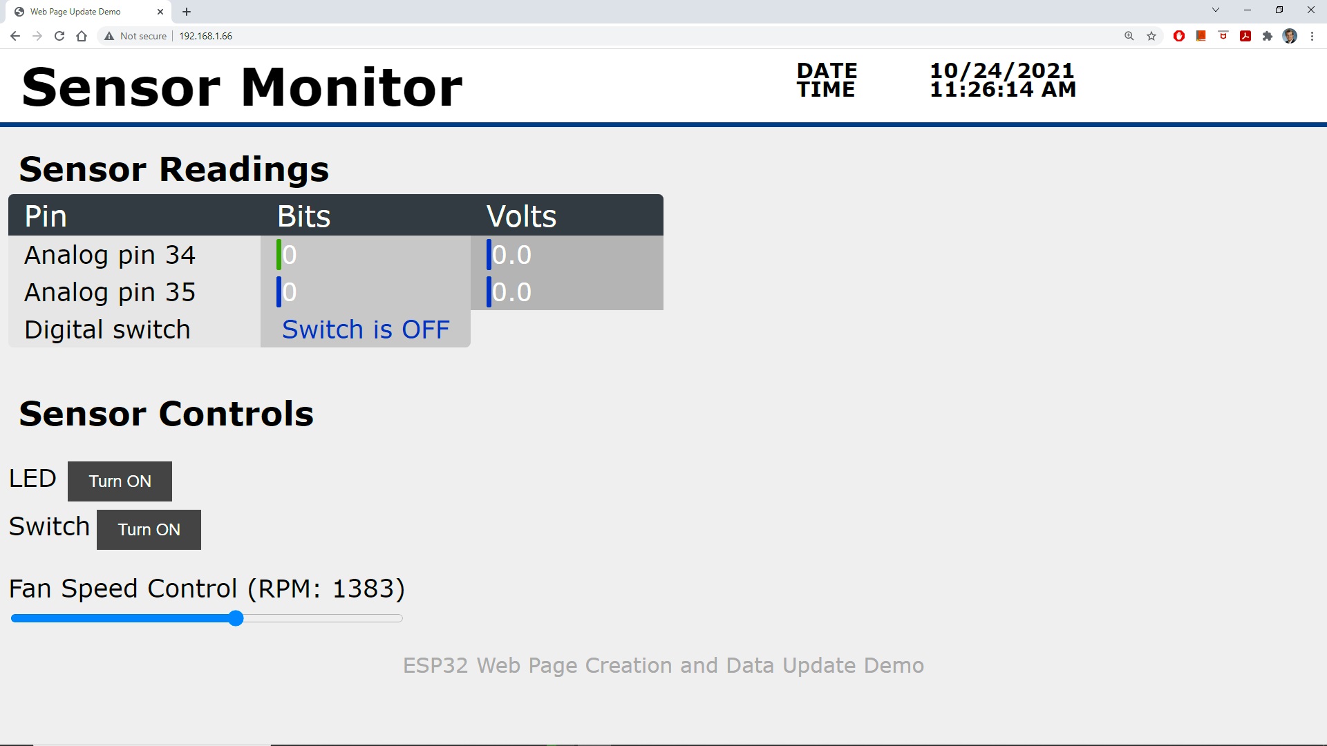The image size is (1327, 746).
Task: Expand the tab search chevron
Action: [1216, 10]
